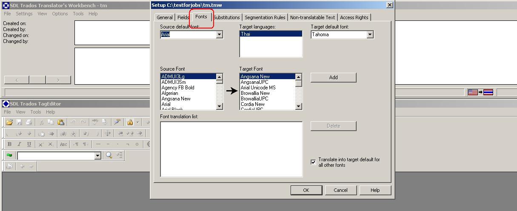Click the right-to-left paragraph mark icon
Screen dimensions: 517x211
click(86, 144)
